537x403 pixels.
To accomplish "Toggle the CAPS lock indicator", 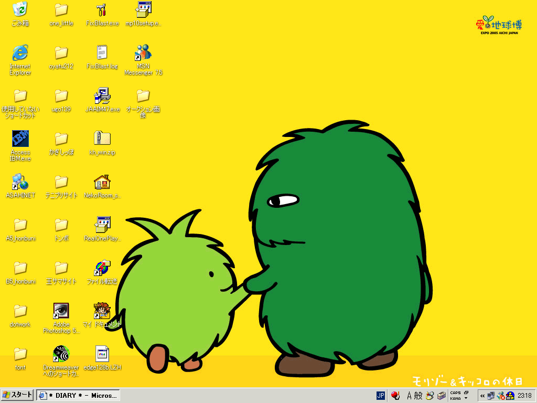I will 455,393.
